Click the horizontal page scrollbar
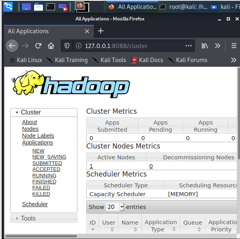Image resolution: width=240 pixels, height=239 pixels. pyautogui.click(x=41, y=236)
